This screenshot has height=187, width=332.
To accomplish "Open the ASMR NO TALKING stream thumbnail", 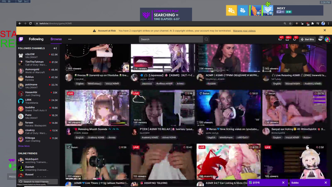I will pos(162,162).
